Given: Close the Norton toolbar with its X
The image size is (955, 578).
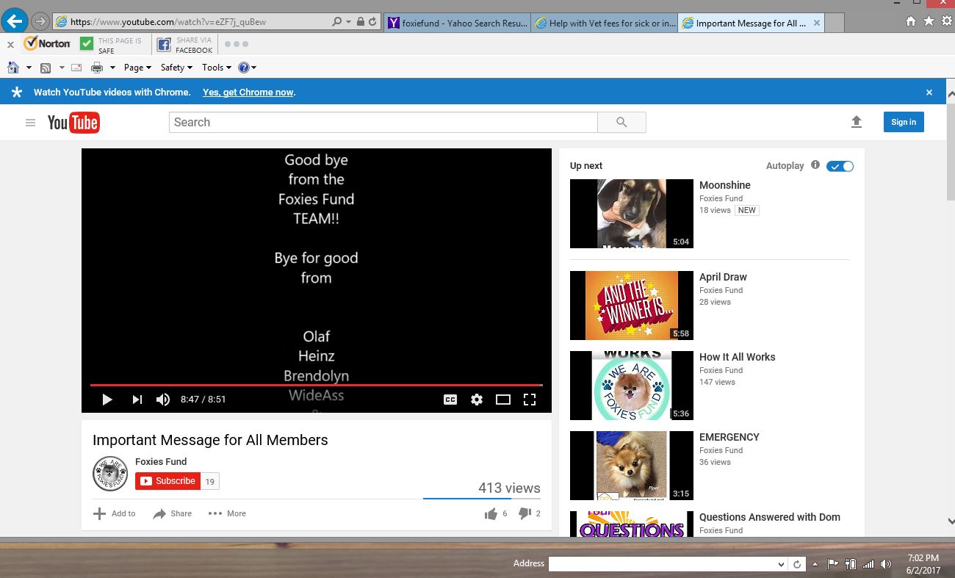Looking at the screenshot, I should [x=10, y=45].
